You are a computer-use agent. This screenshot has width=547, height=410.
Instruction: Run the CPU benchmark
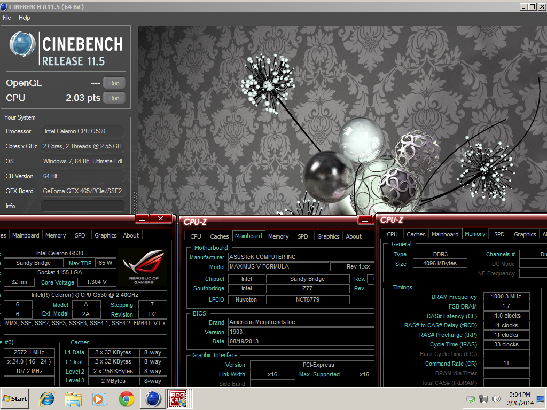pyautogui.click(x=114, y=98)
